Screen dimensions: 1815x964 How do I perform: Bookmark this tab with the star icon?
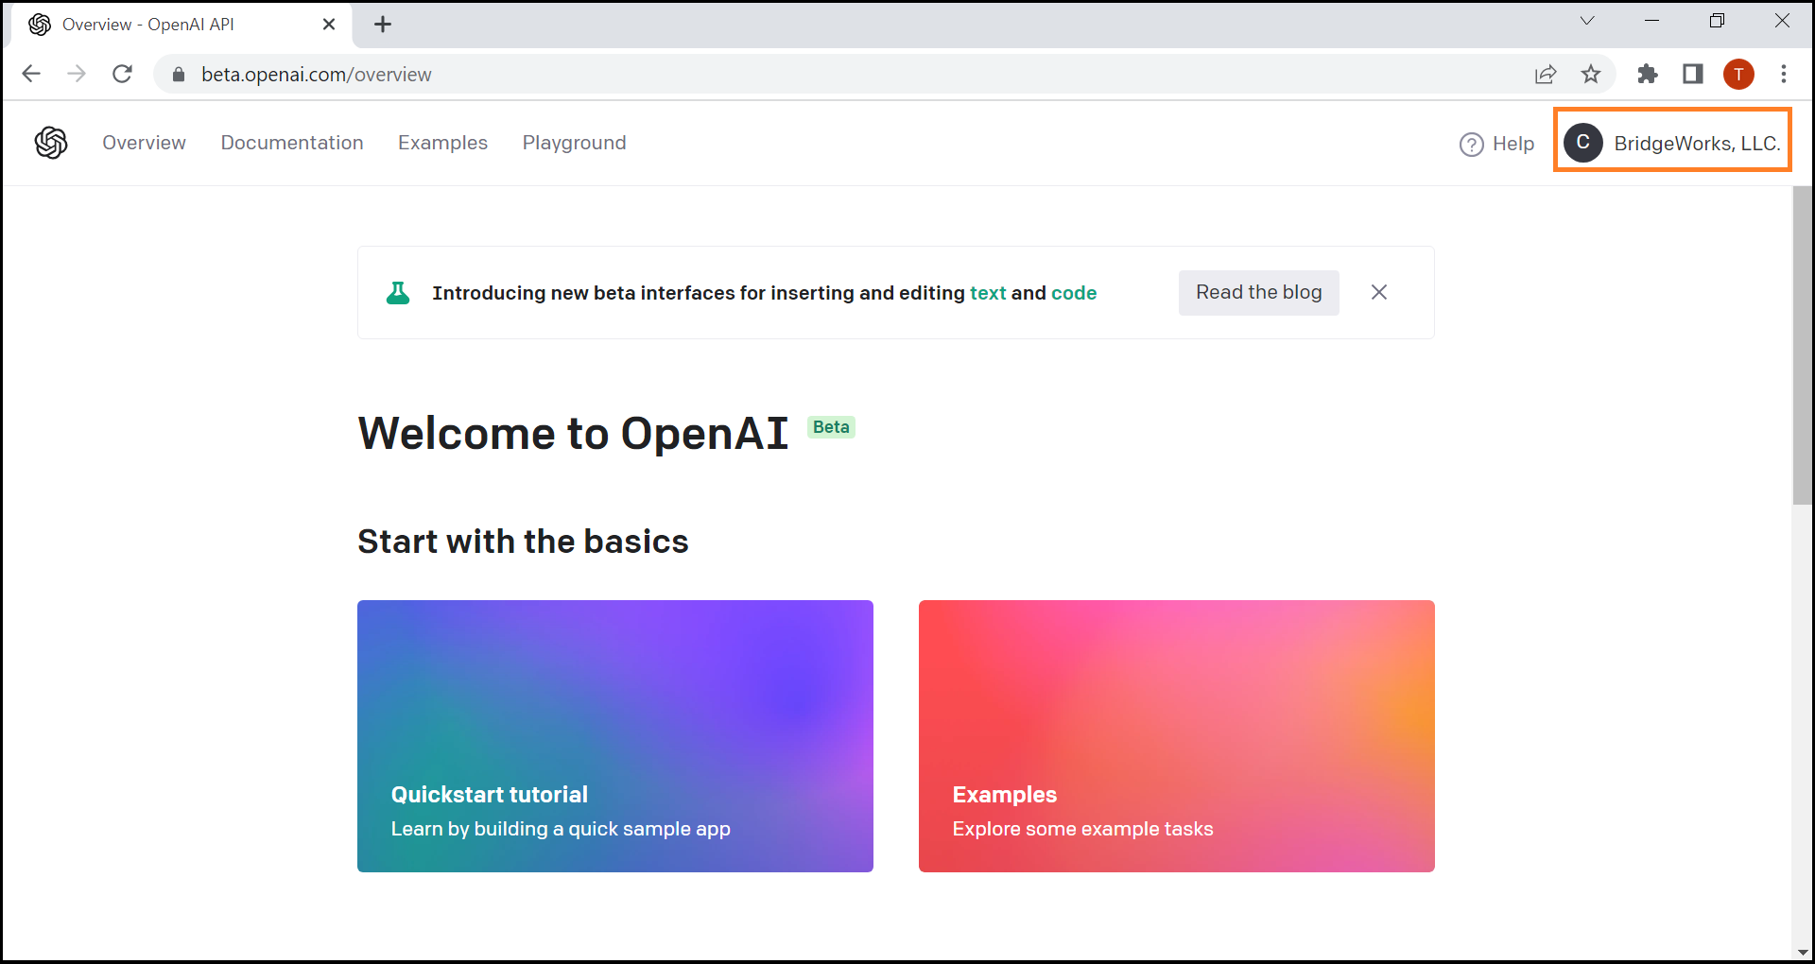(1591, 74)
